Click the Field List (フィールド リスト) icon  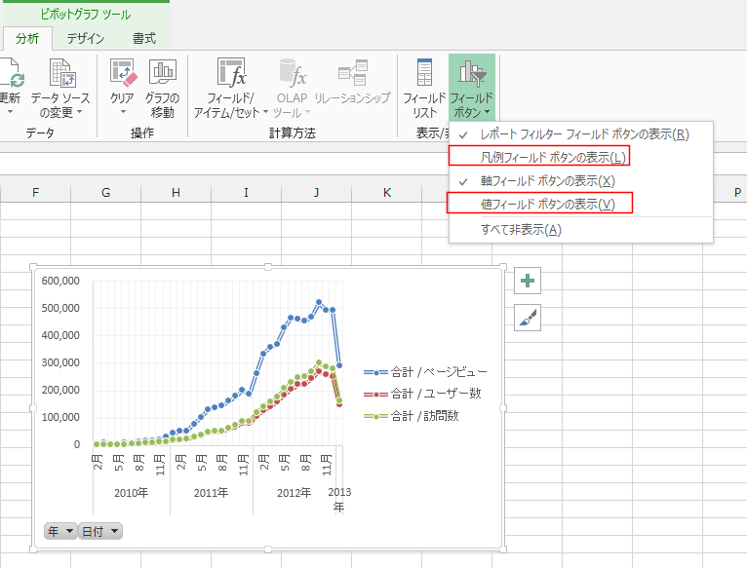pos(424,73)
